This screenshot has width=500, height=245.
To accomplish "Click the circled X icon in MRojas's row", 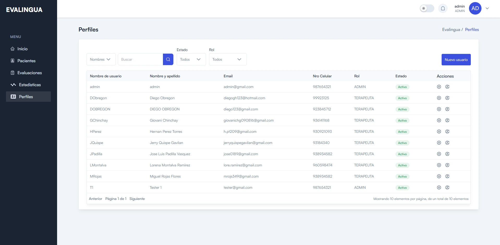I will pyautogui.click(x=439, y=176).
